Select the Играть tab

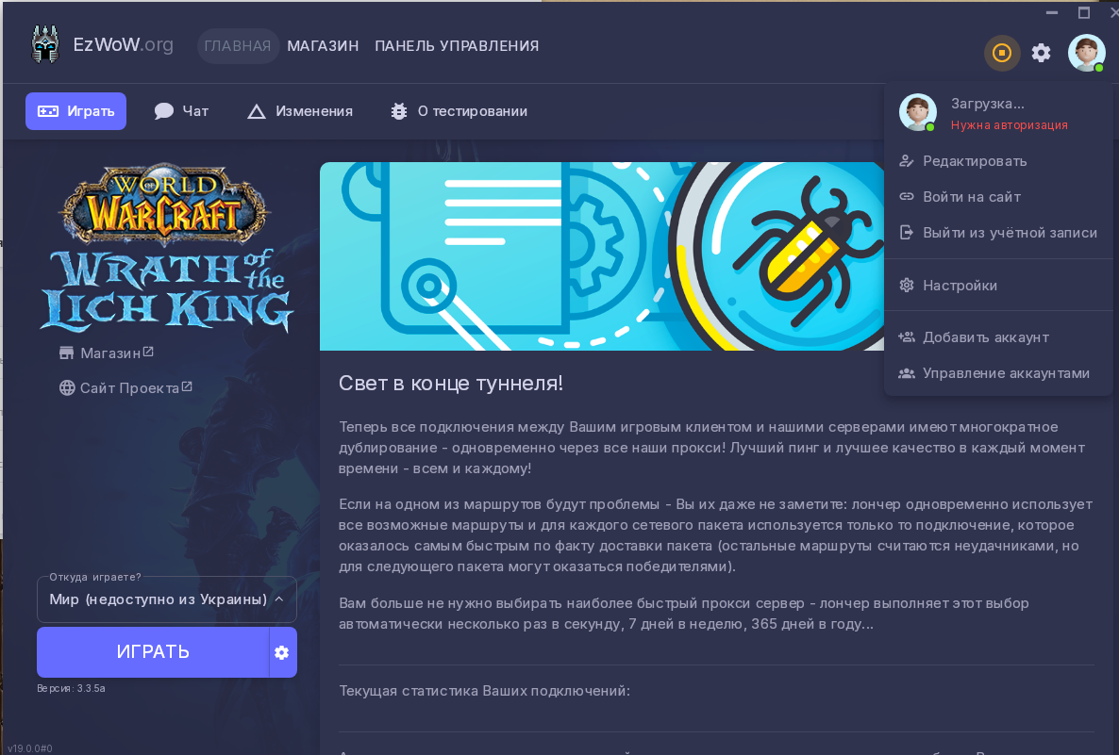75,111
